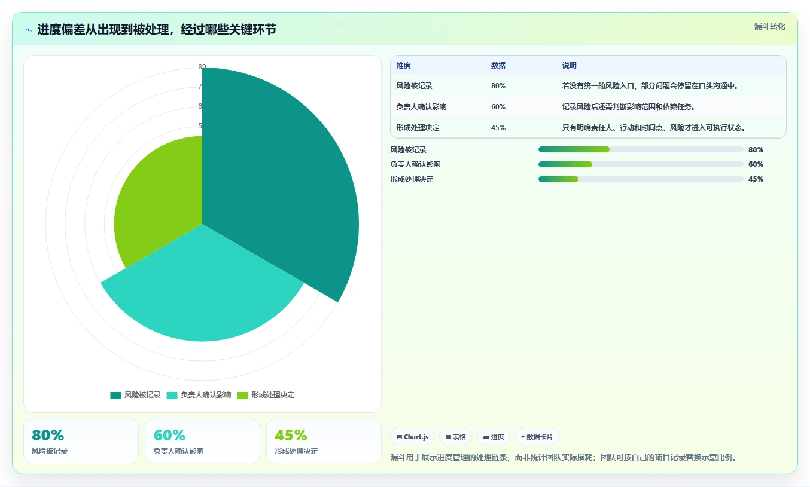Click the lightning icon beside the page title
The width and height of the screenshot is (810, 487).
tap(28, 30)
